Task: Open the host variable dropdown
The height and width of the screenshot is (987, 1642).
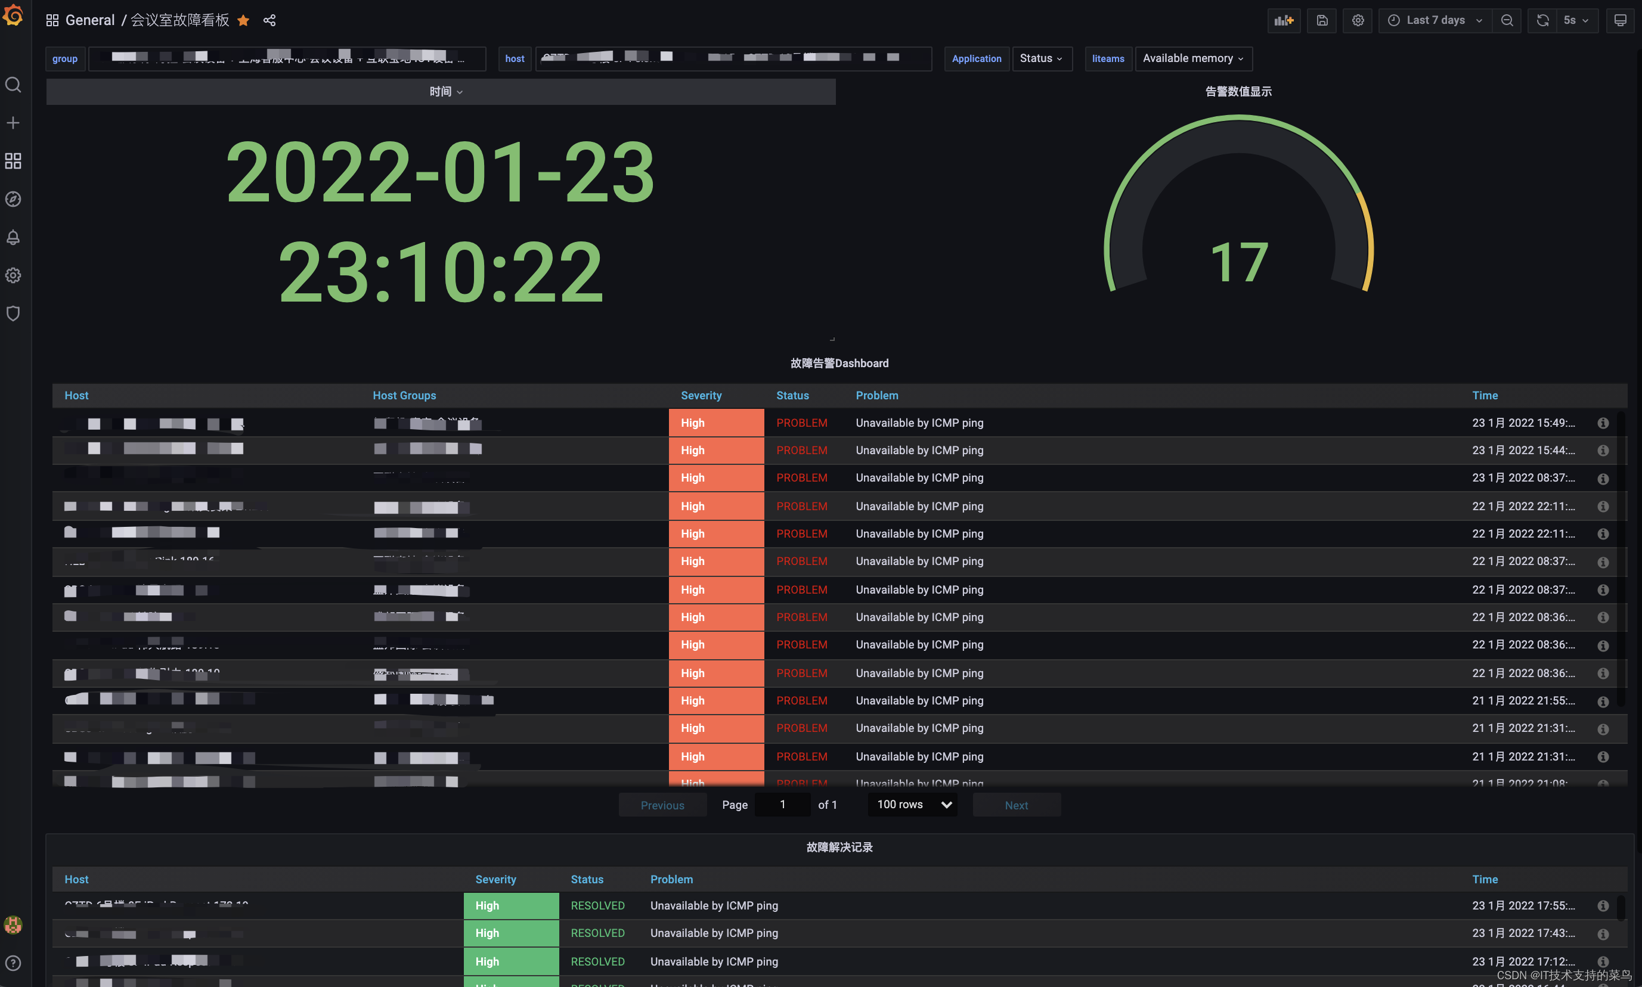Action: (733, 58)
